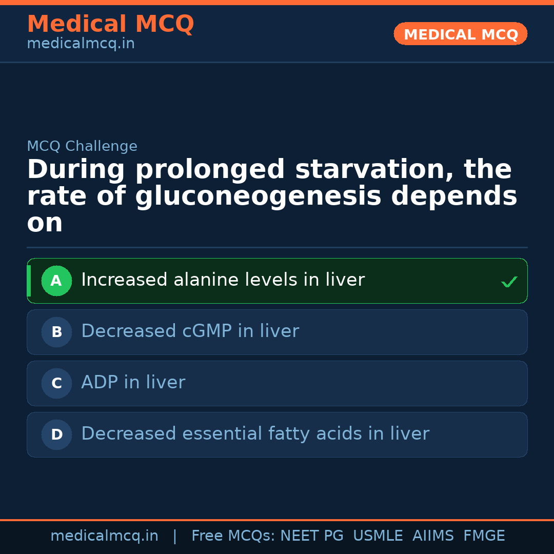Select the B option circle
This screenshot has height=554, width=554.
pyautogui.click(x=56, y=332)
